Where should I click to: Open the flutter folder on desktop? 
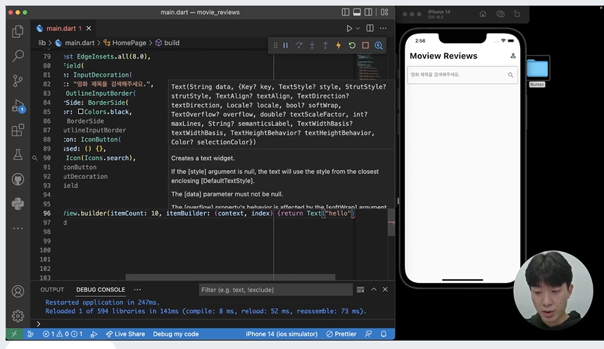coord(537,72)
